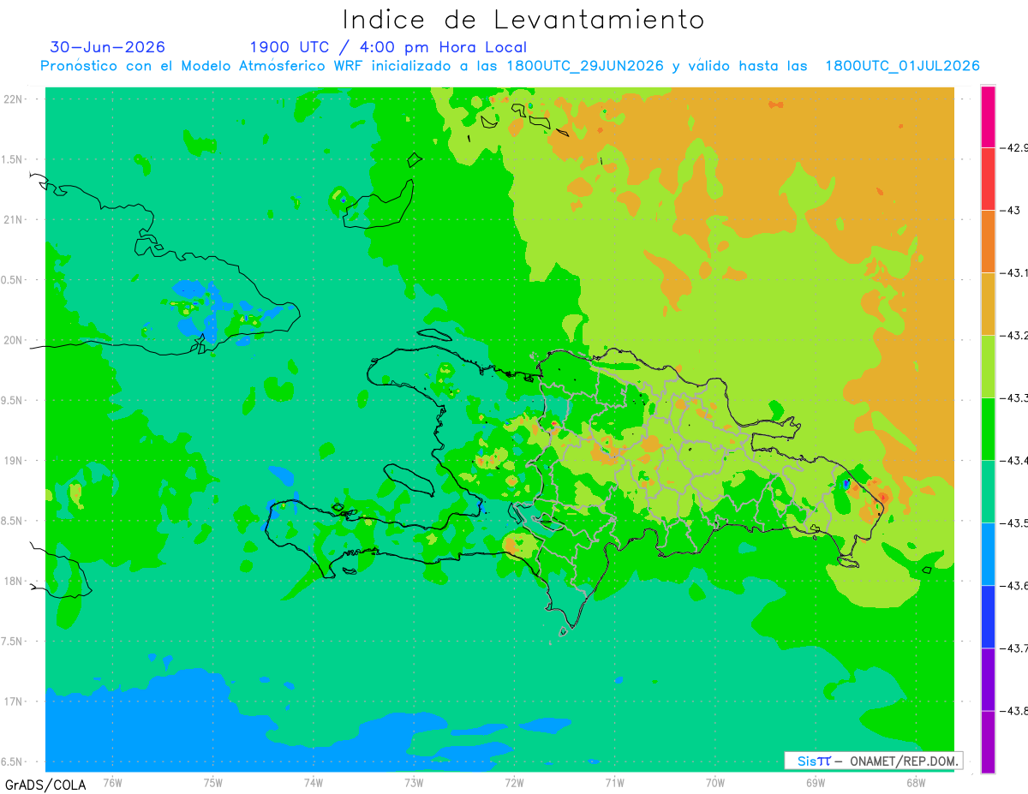Select the light blue legend band below -43.5
Viewport: 1028px width, 794px height.
(x=988, y=554)
